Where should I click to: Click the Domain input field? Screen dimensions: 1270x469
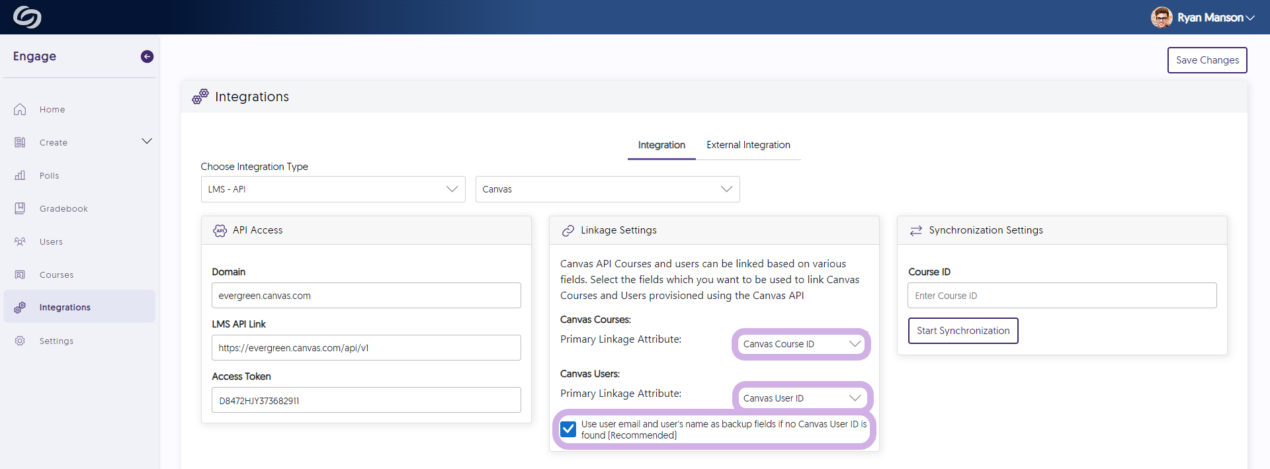(366, 296)
